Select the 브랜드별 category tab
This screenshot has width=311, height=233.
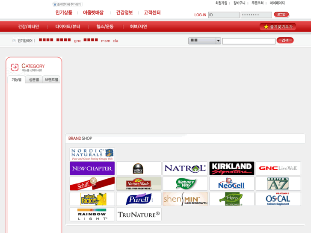click(51, 80)
